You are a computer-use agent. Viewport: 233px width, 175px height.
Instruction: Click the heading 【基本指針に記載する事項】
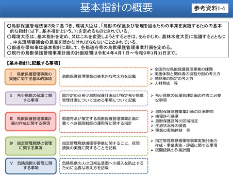33,63
